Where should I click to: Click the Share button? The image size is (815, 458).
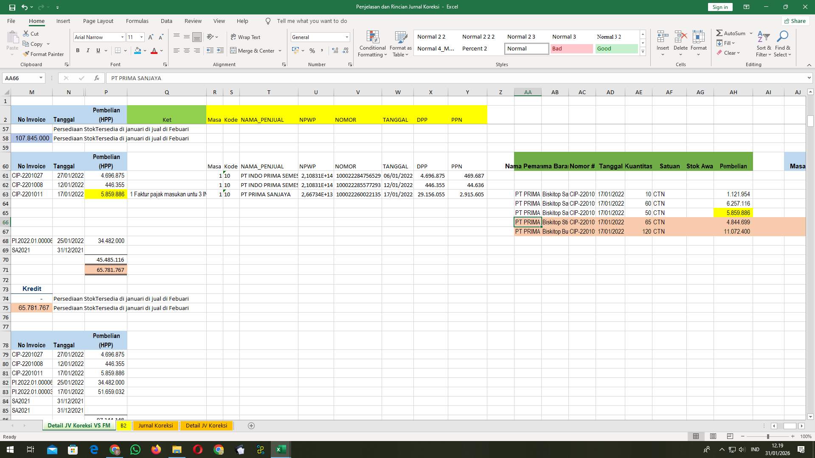pyautogui.click(x=795, y=21)
